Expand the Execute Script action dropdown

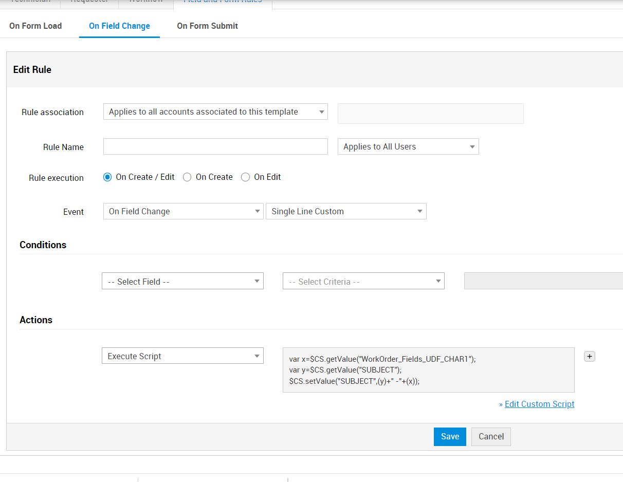coord(182,357)
